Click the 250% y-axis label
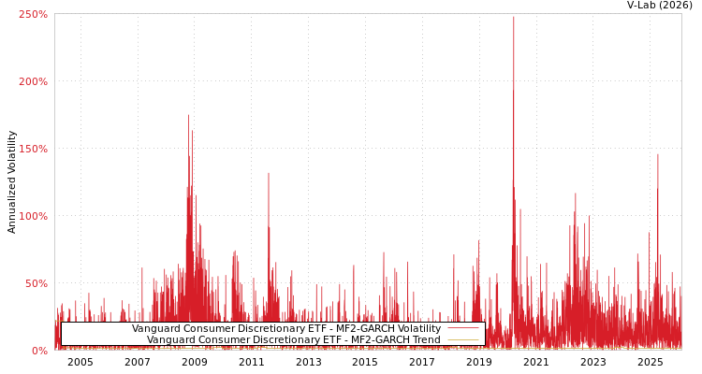Image resolution: width=702 pixels, height=374 pixels. point(33,14)
